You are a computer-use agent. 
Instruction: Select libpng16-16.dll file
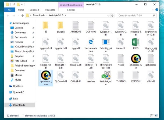click(x=61, y=62)
